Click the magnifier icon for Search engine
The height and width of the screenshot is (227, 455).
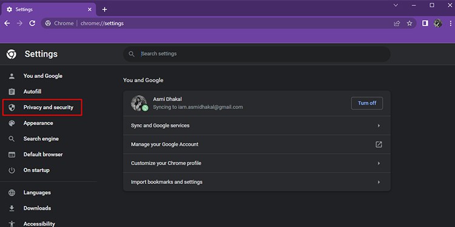click(x=12, y=139)
